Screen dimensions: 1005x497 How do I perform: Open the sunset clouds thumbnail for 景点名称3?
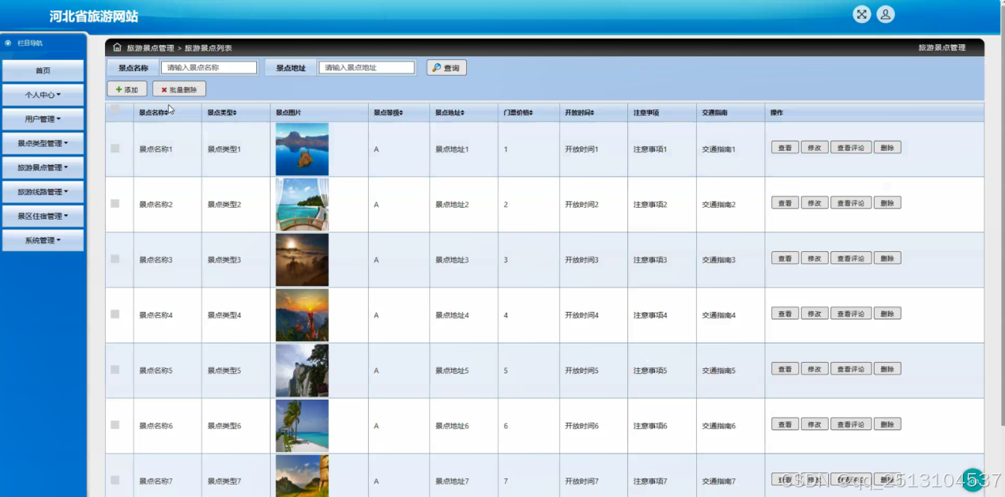click(302, 259)
